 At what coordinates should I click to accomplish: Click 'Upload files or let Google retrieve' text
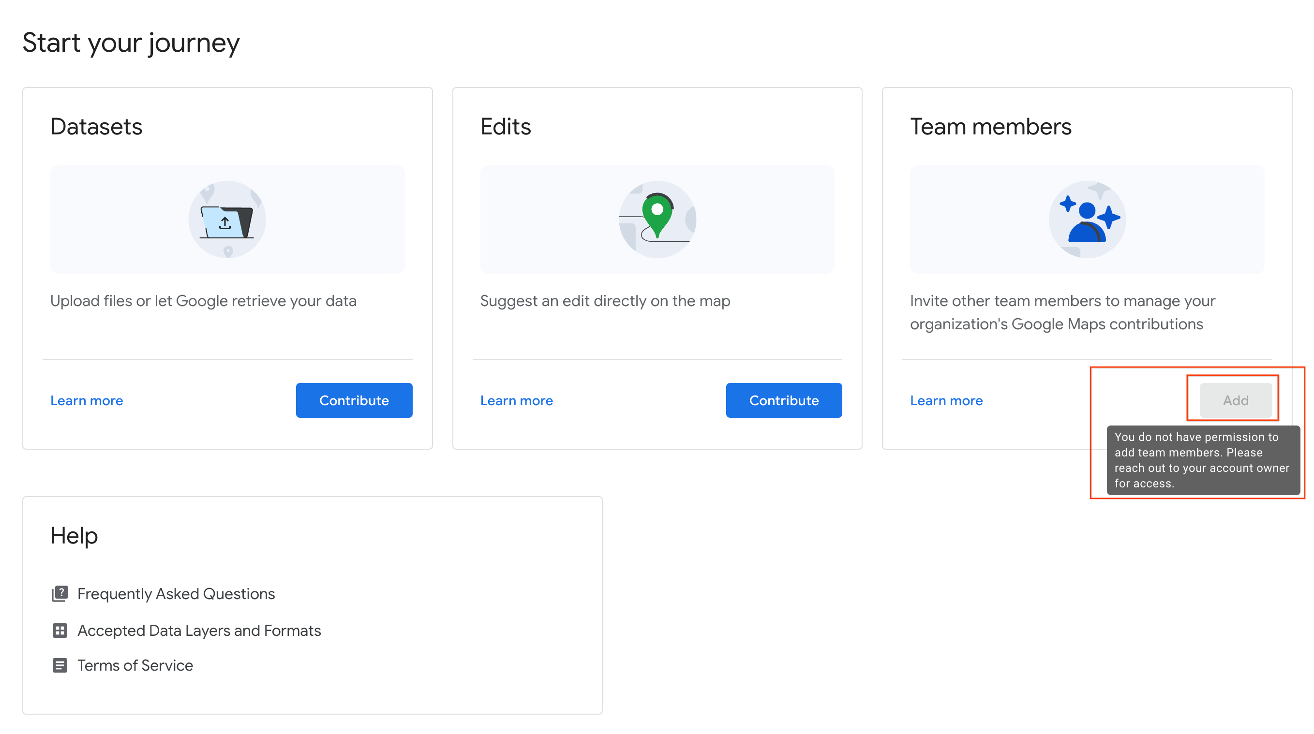203,301
